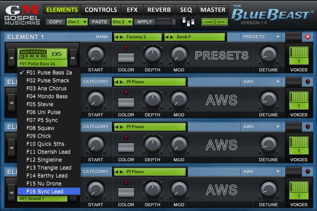317x211 pixels.
Task: Open the Factory 2 bank selector
Action: click(138, 37)
